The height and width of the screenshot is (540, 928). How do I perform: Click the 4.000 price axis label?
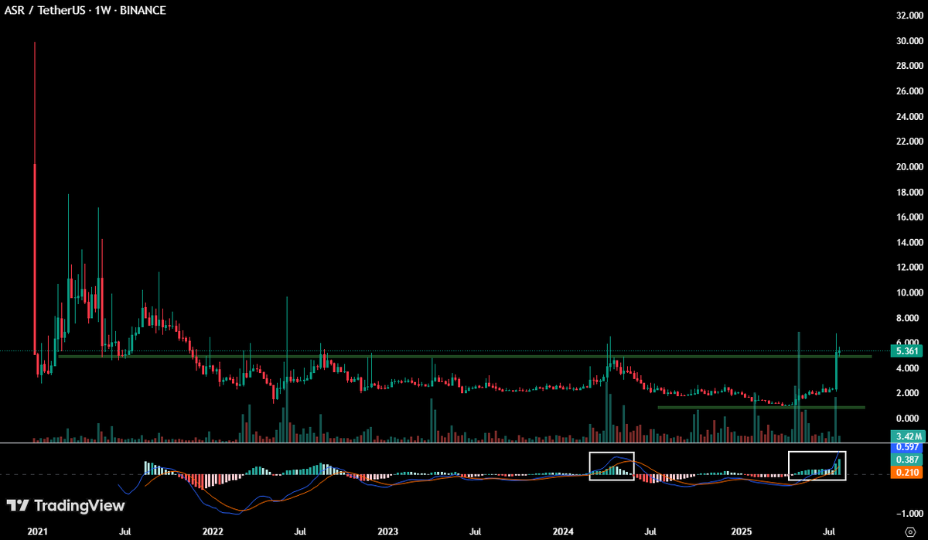pos(909,368)
